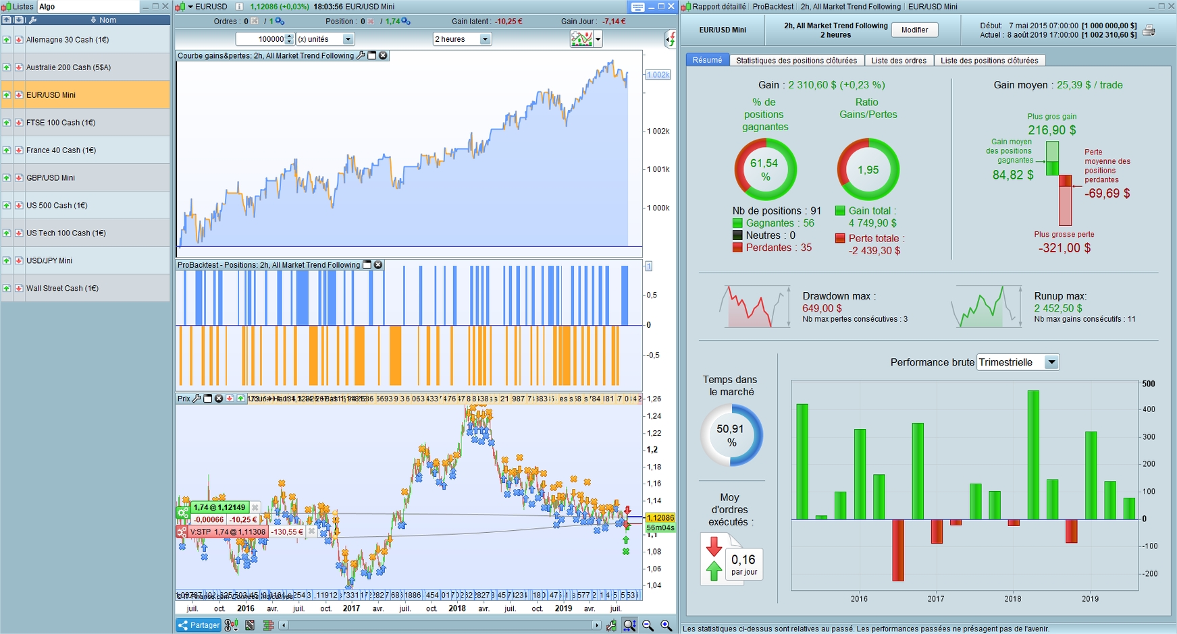Click the Modifier button
This screenshot has height=634, width=1177.
tap(914, 30)
